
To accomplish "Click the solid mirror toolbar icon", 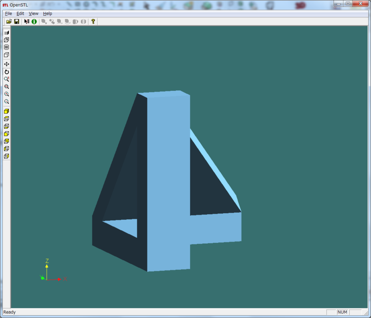I will [75, 21].
